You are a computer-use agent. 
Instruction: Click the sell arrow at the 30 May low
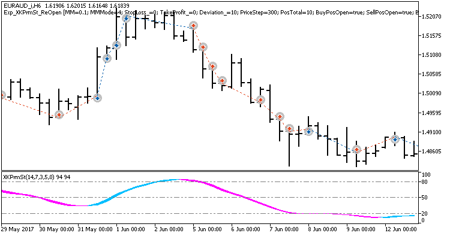pyautogui.click(x=59, y=115)
